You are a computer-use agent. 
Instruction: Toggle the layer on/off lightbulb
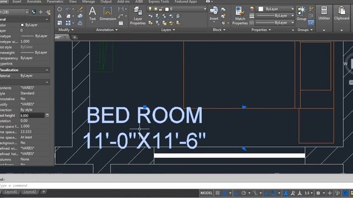tap(150, 9)
